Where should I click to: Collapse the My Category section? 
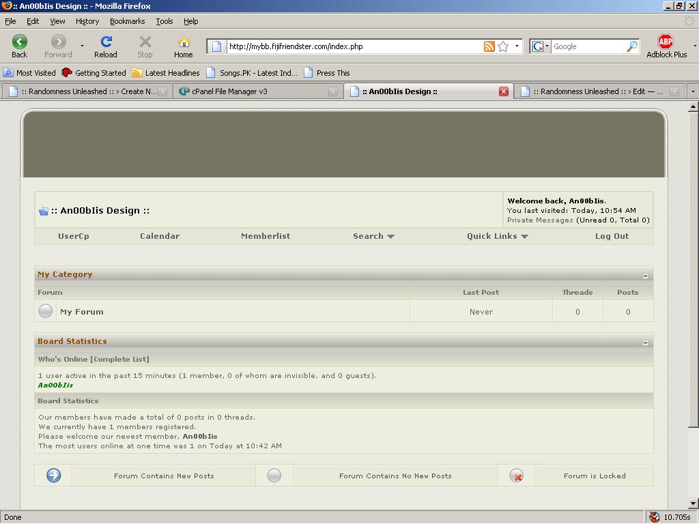(645, 276)
